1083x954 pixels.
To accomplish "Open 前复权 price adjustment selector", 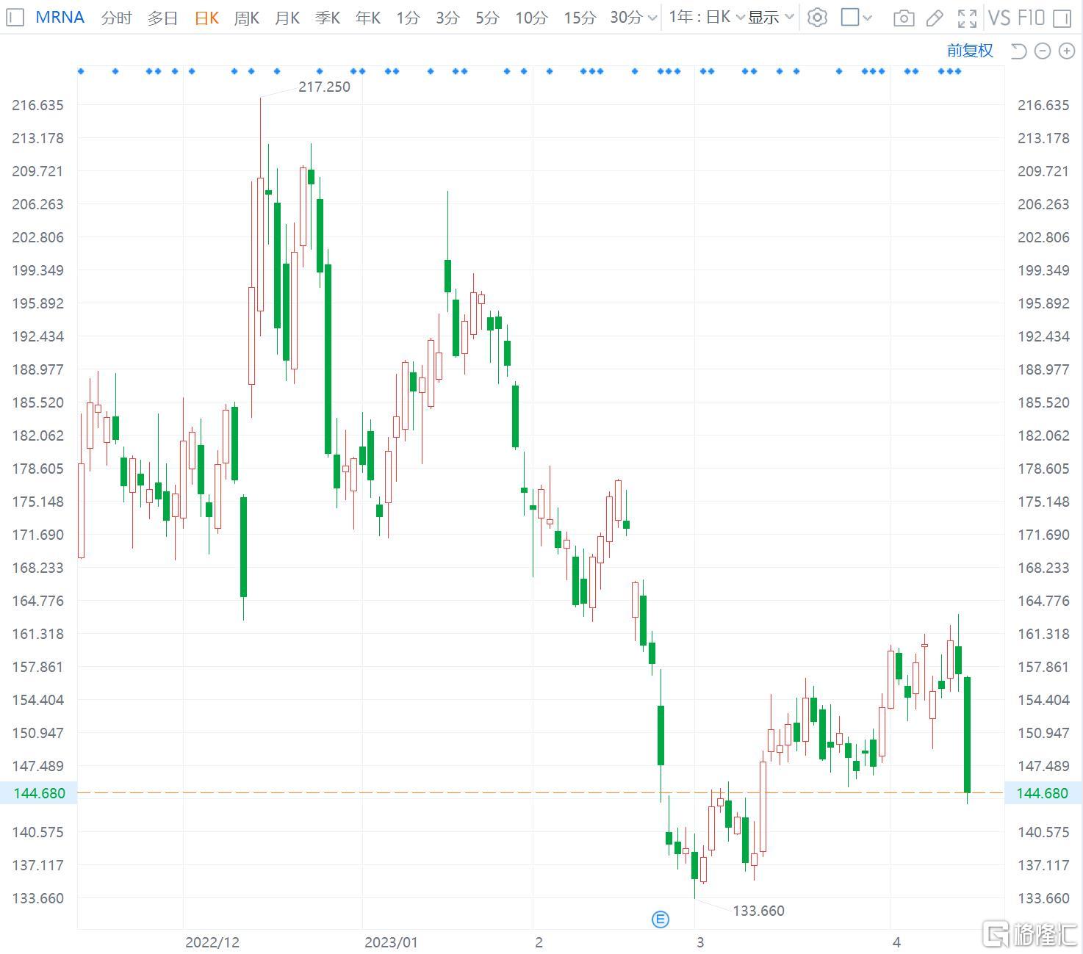I will [x=970, y=51].
